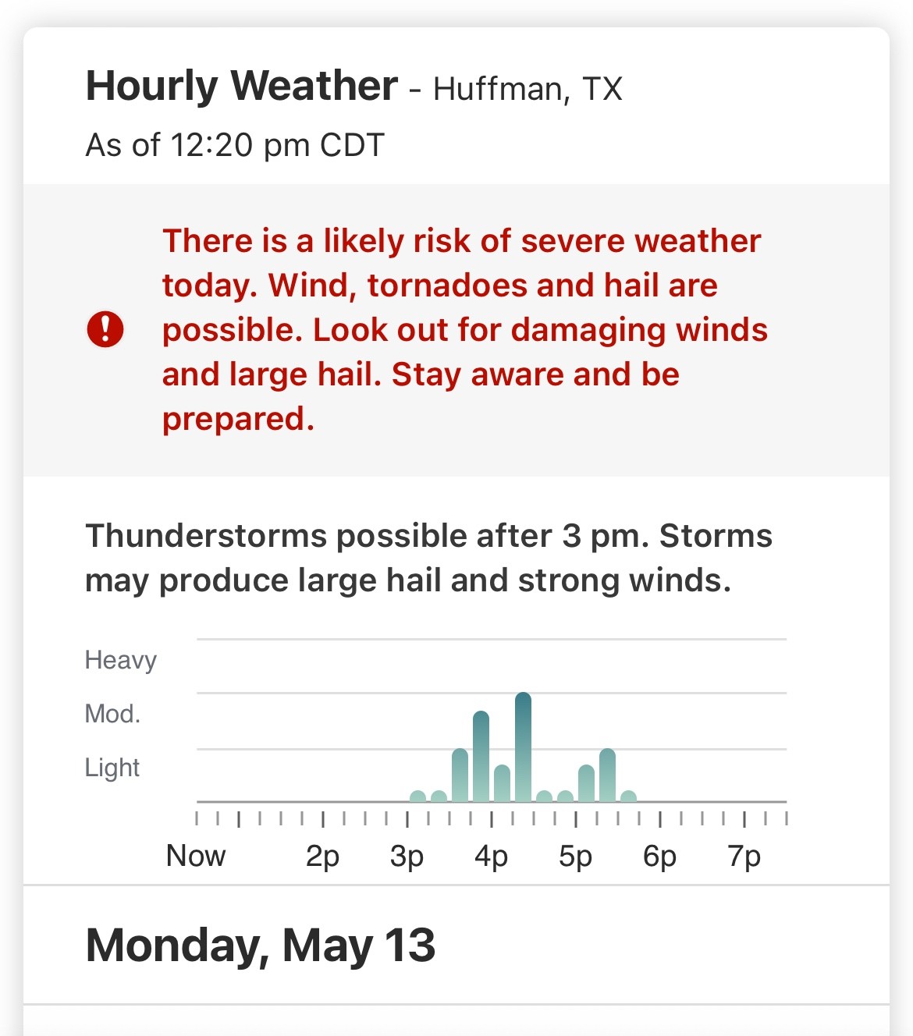Select the 6p time label
The height and width of the screenshot is (1036, 913).
[659, 856]
